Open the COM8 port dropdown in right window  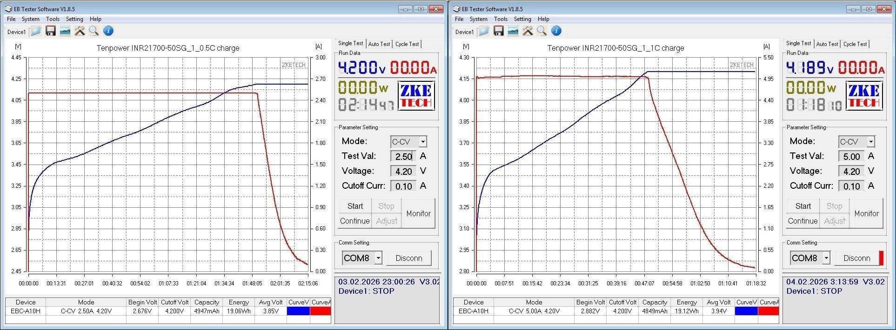[x=826, y=258]
